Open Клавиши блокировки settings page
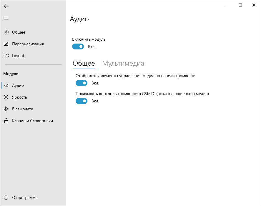 (32, 121)
